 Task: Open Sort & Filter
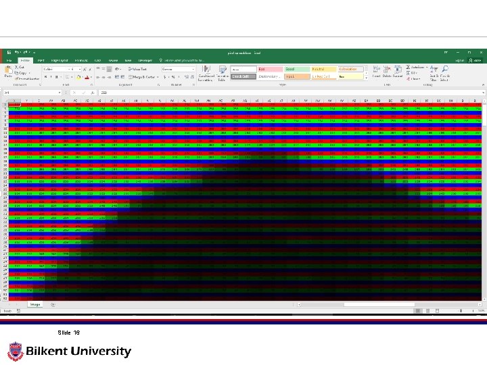point(434,74)
